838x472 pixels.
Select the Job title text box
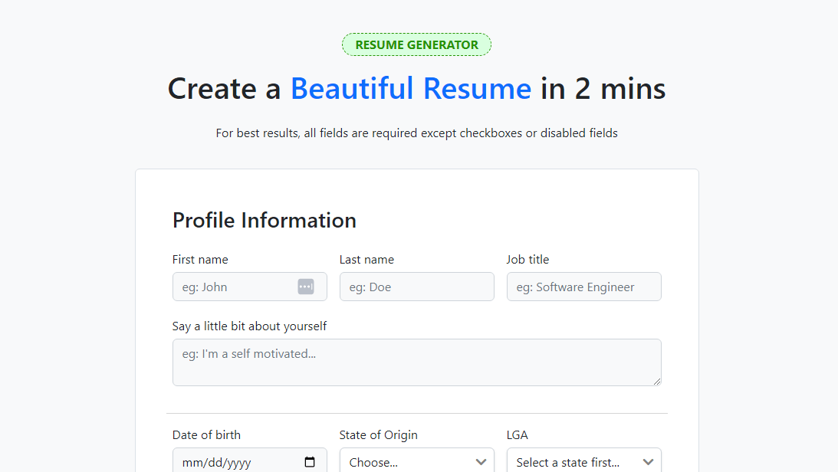583,287
